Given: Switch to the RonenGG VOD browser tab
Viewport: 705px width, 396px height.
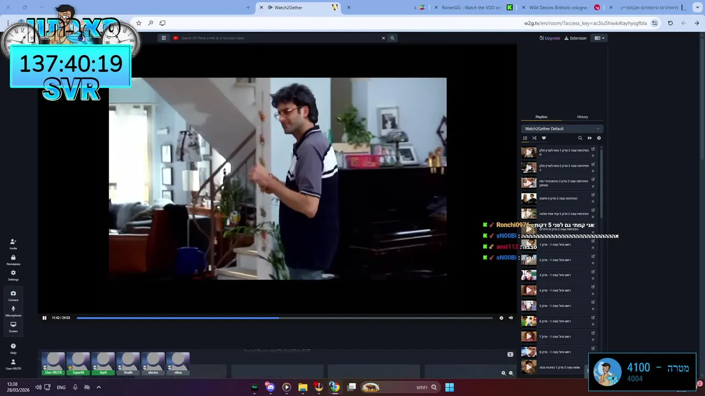Looking at the screenshot, I should (x=474, y=7).
